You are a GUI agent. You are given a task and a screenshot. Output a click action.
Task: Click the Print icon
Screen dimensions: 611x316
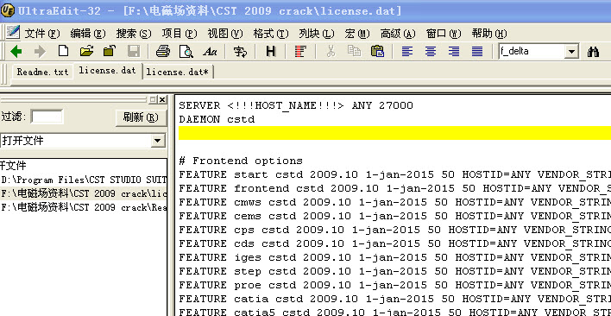[x=162, y=52]
